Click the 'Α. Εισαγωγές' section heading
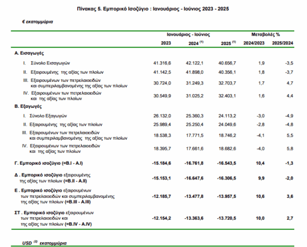The image size is (307, 247). [x=31, y=53]
